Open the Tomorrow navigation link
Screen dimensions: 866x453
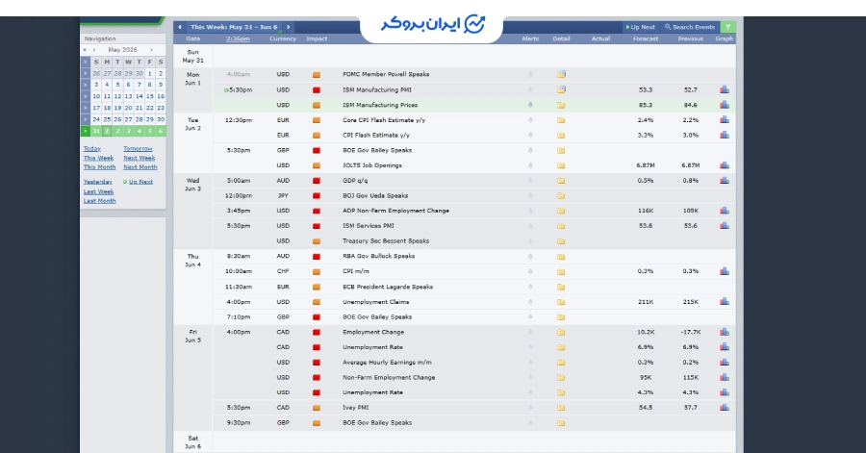click(138, 148)
